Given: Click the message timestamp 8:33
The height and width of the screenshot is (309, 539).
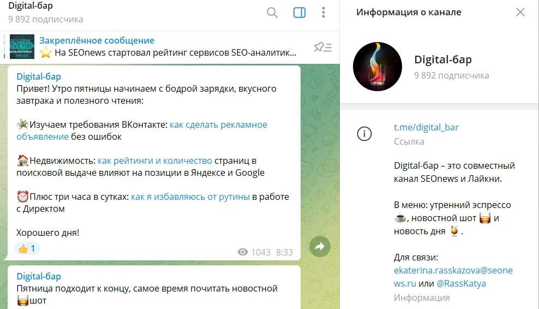Looking at the screenshot, I should [284, 252].
